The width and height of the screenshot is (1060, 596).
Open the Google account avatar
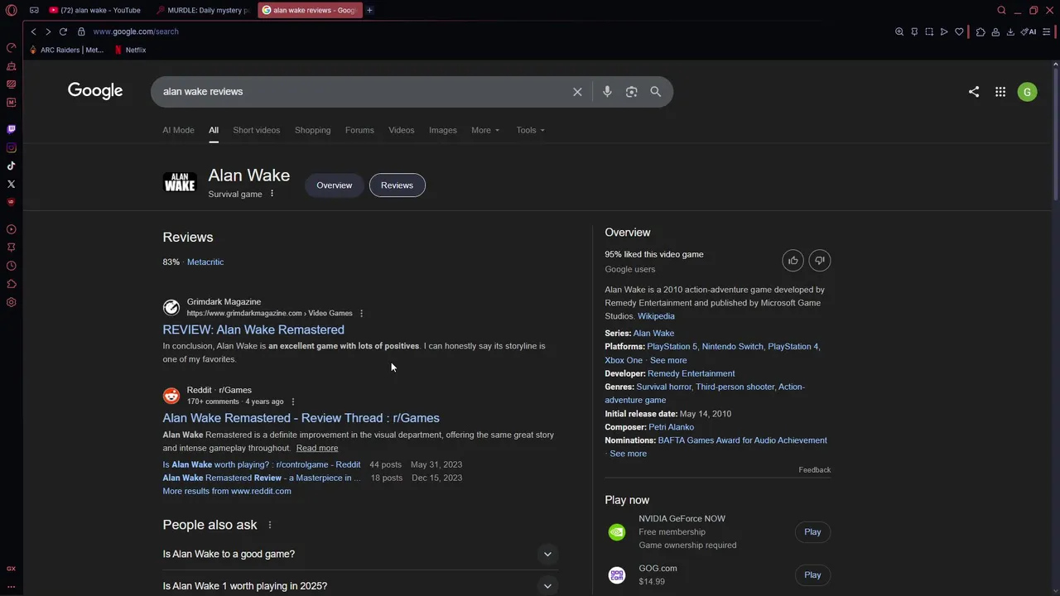[x=1027, y=92]
